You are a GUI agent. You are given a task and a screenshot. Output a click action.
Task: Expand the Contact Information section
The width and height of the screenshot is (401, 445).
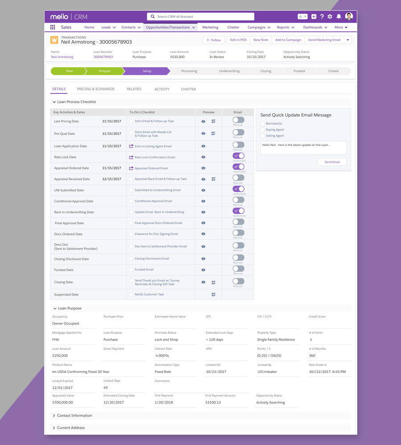click(x=54, y=416)
